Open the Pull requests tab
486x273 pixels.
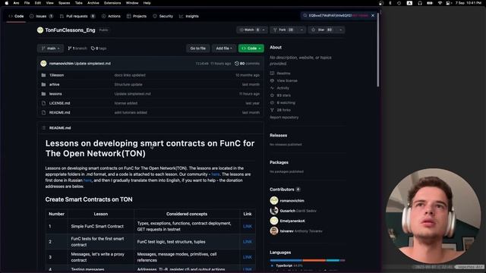[x=77, y=16]
